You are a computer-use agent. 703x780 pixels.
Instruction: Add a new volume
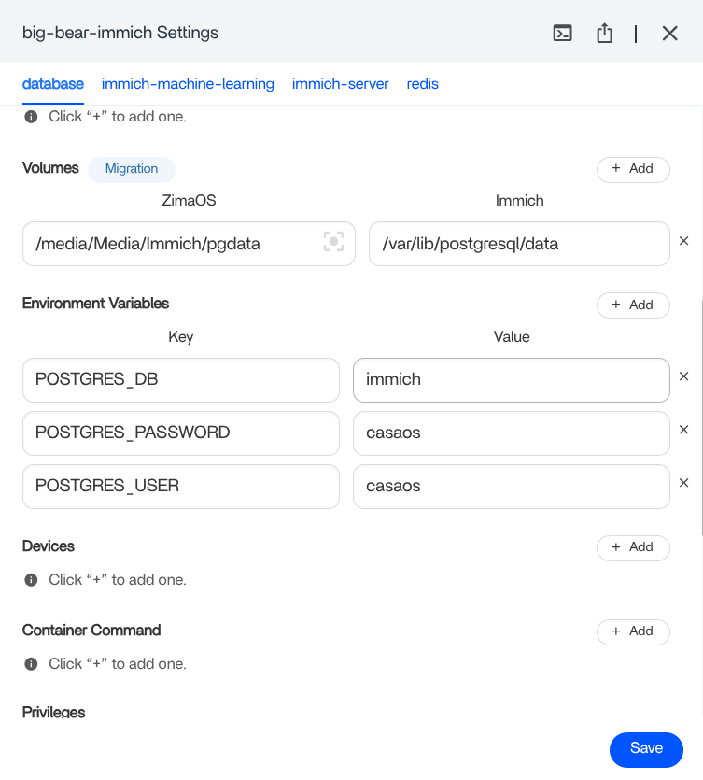(x=633, y=169)
